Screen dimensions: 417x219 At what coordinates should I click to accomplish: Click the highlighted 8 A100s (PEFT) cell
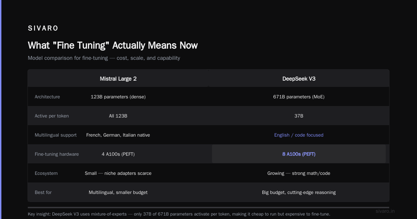[x=299, y=154]
